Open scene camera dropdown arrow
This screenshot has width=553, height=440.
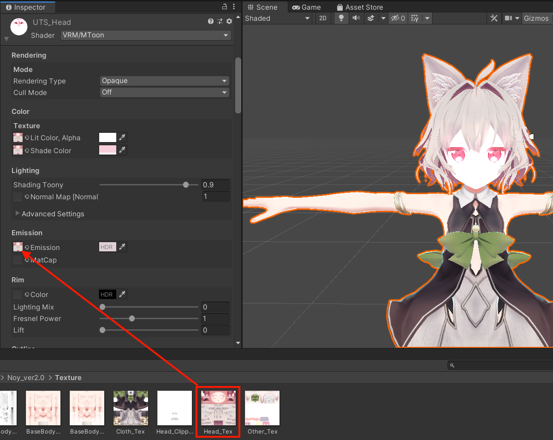point(517,18)
